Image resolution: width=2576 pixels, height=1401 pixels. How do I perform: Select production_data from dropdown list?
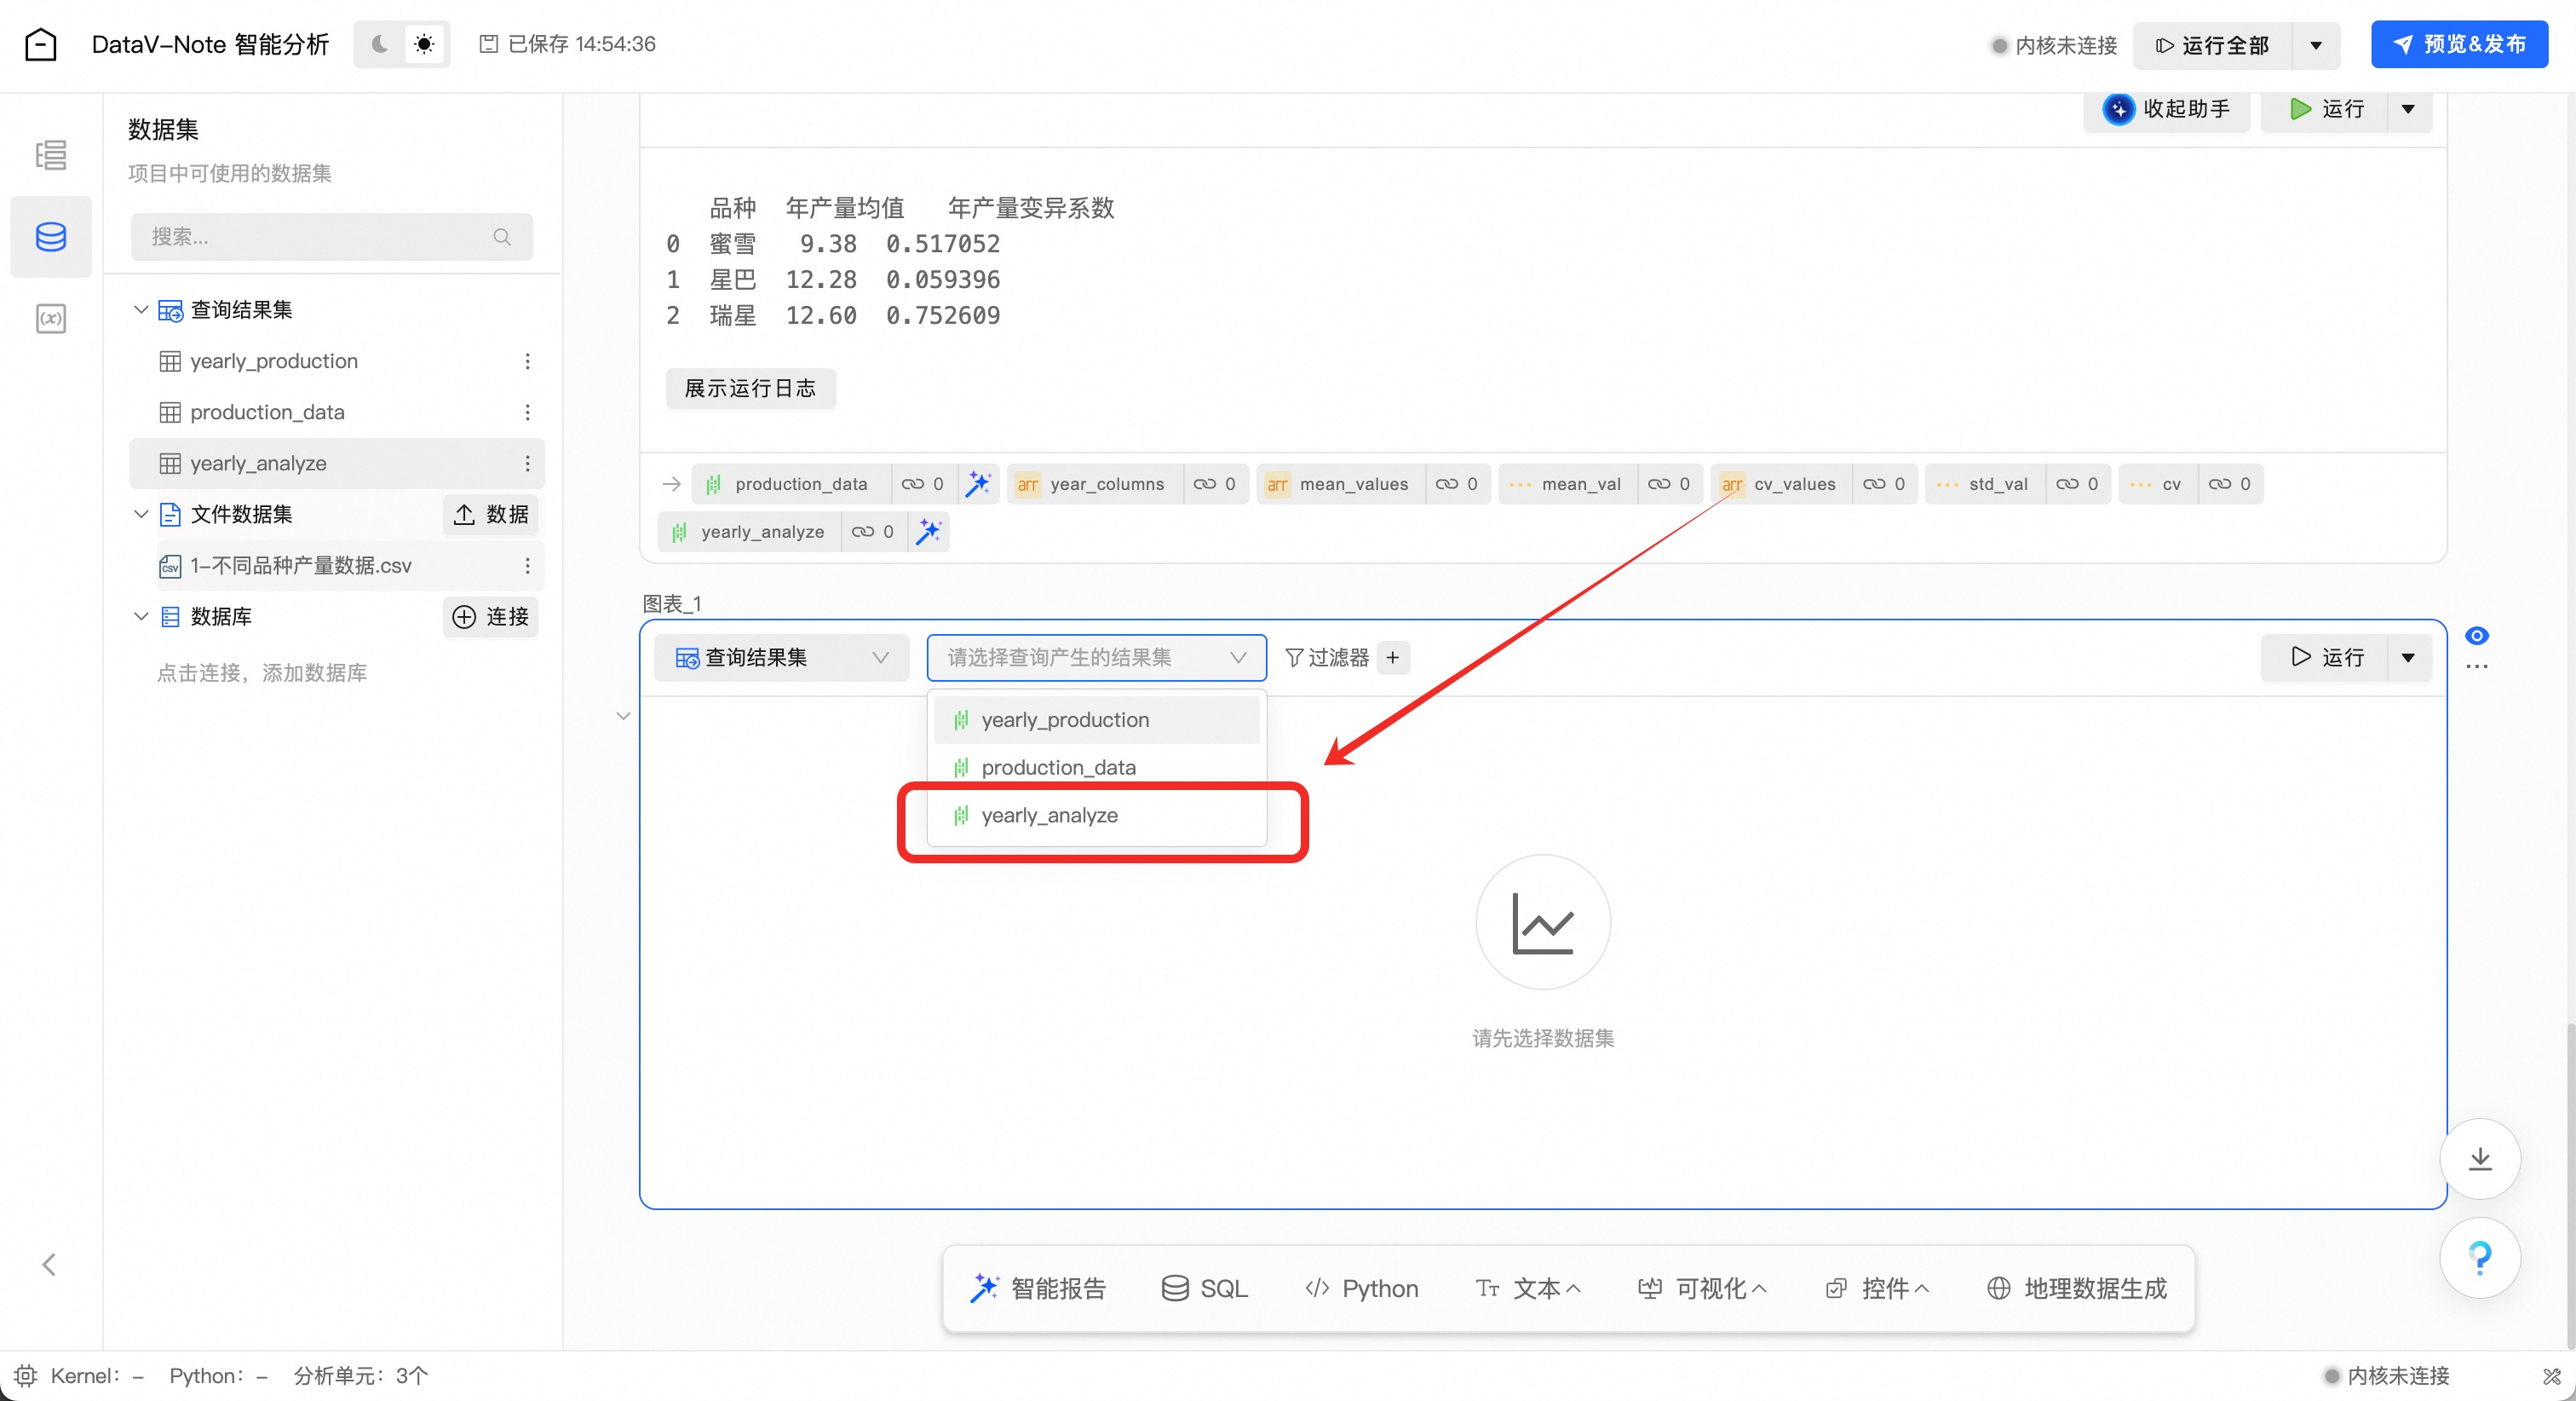tap(1058, 768)
